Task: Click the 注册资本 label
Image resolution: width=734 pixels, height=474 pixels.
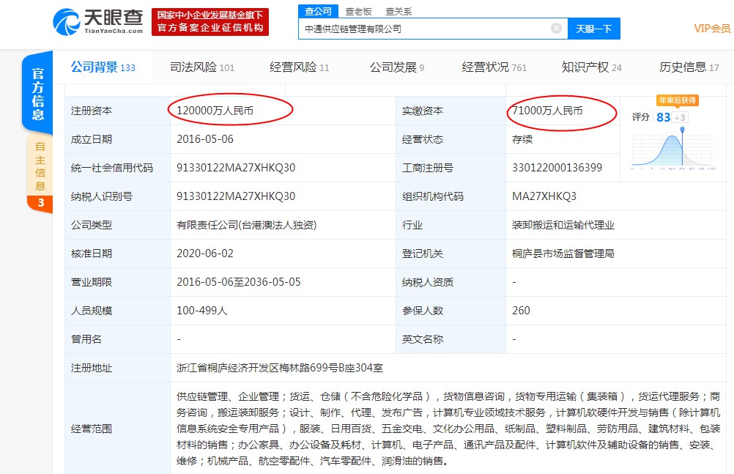Action: (92, 111)
